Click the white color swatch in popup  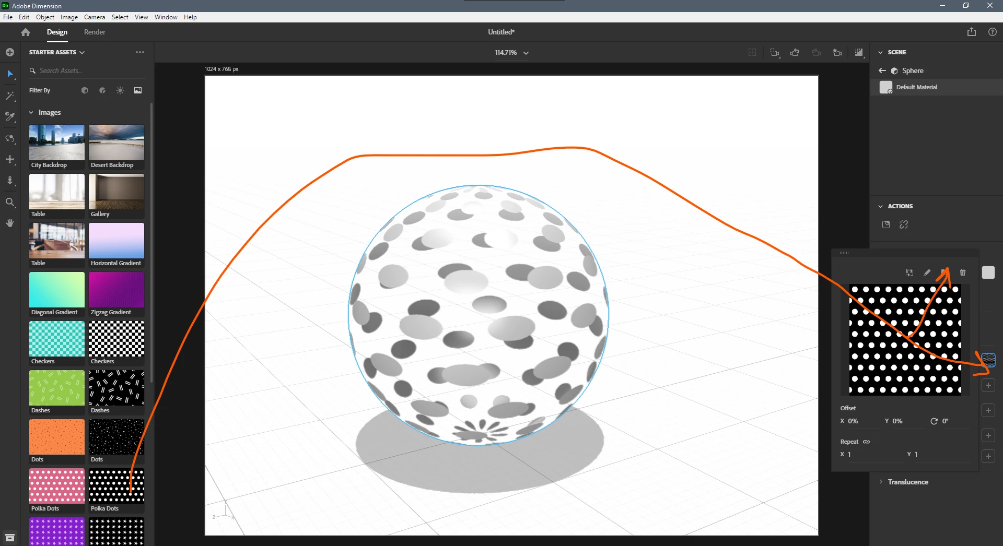(988, 272)
